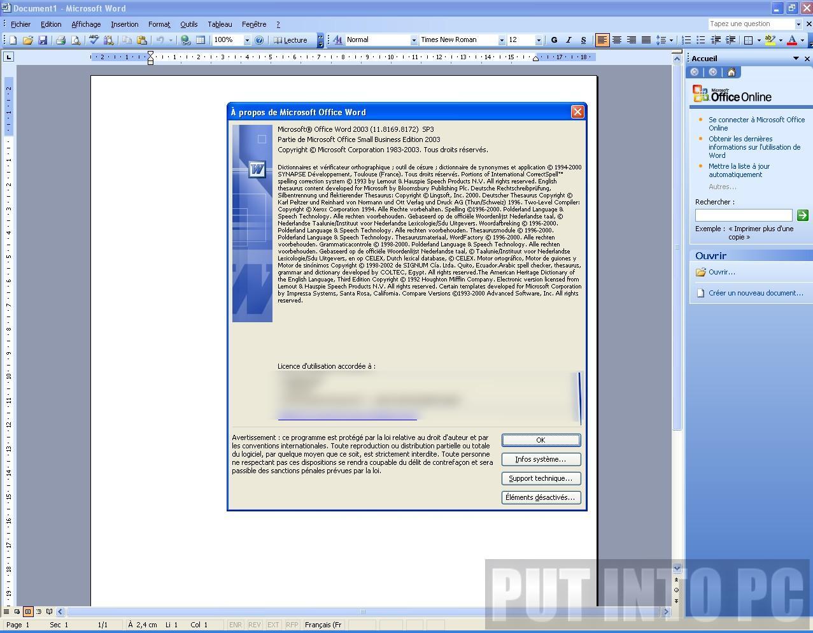Go forward in the task pane

click(713, 72)
